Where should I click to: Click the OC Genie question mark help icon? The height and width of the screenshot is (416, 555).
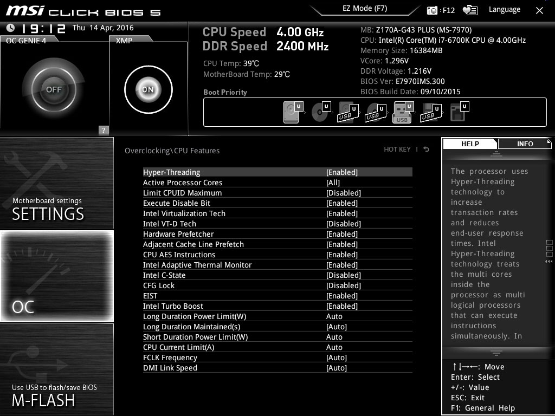[x=104, y=130]
